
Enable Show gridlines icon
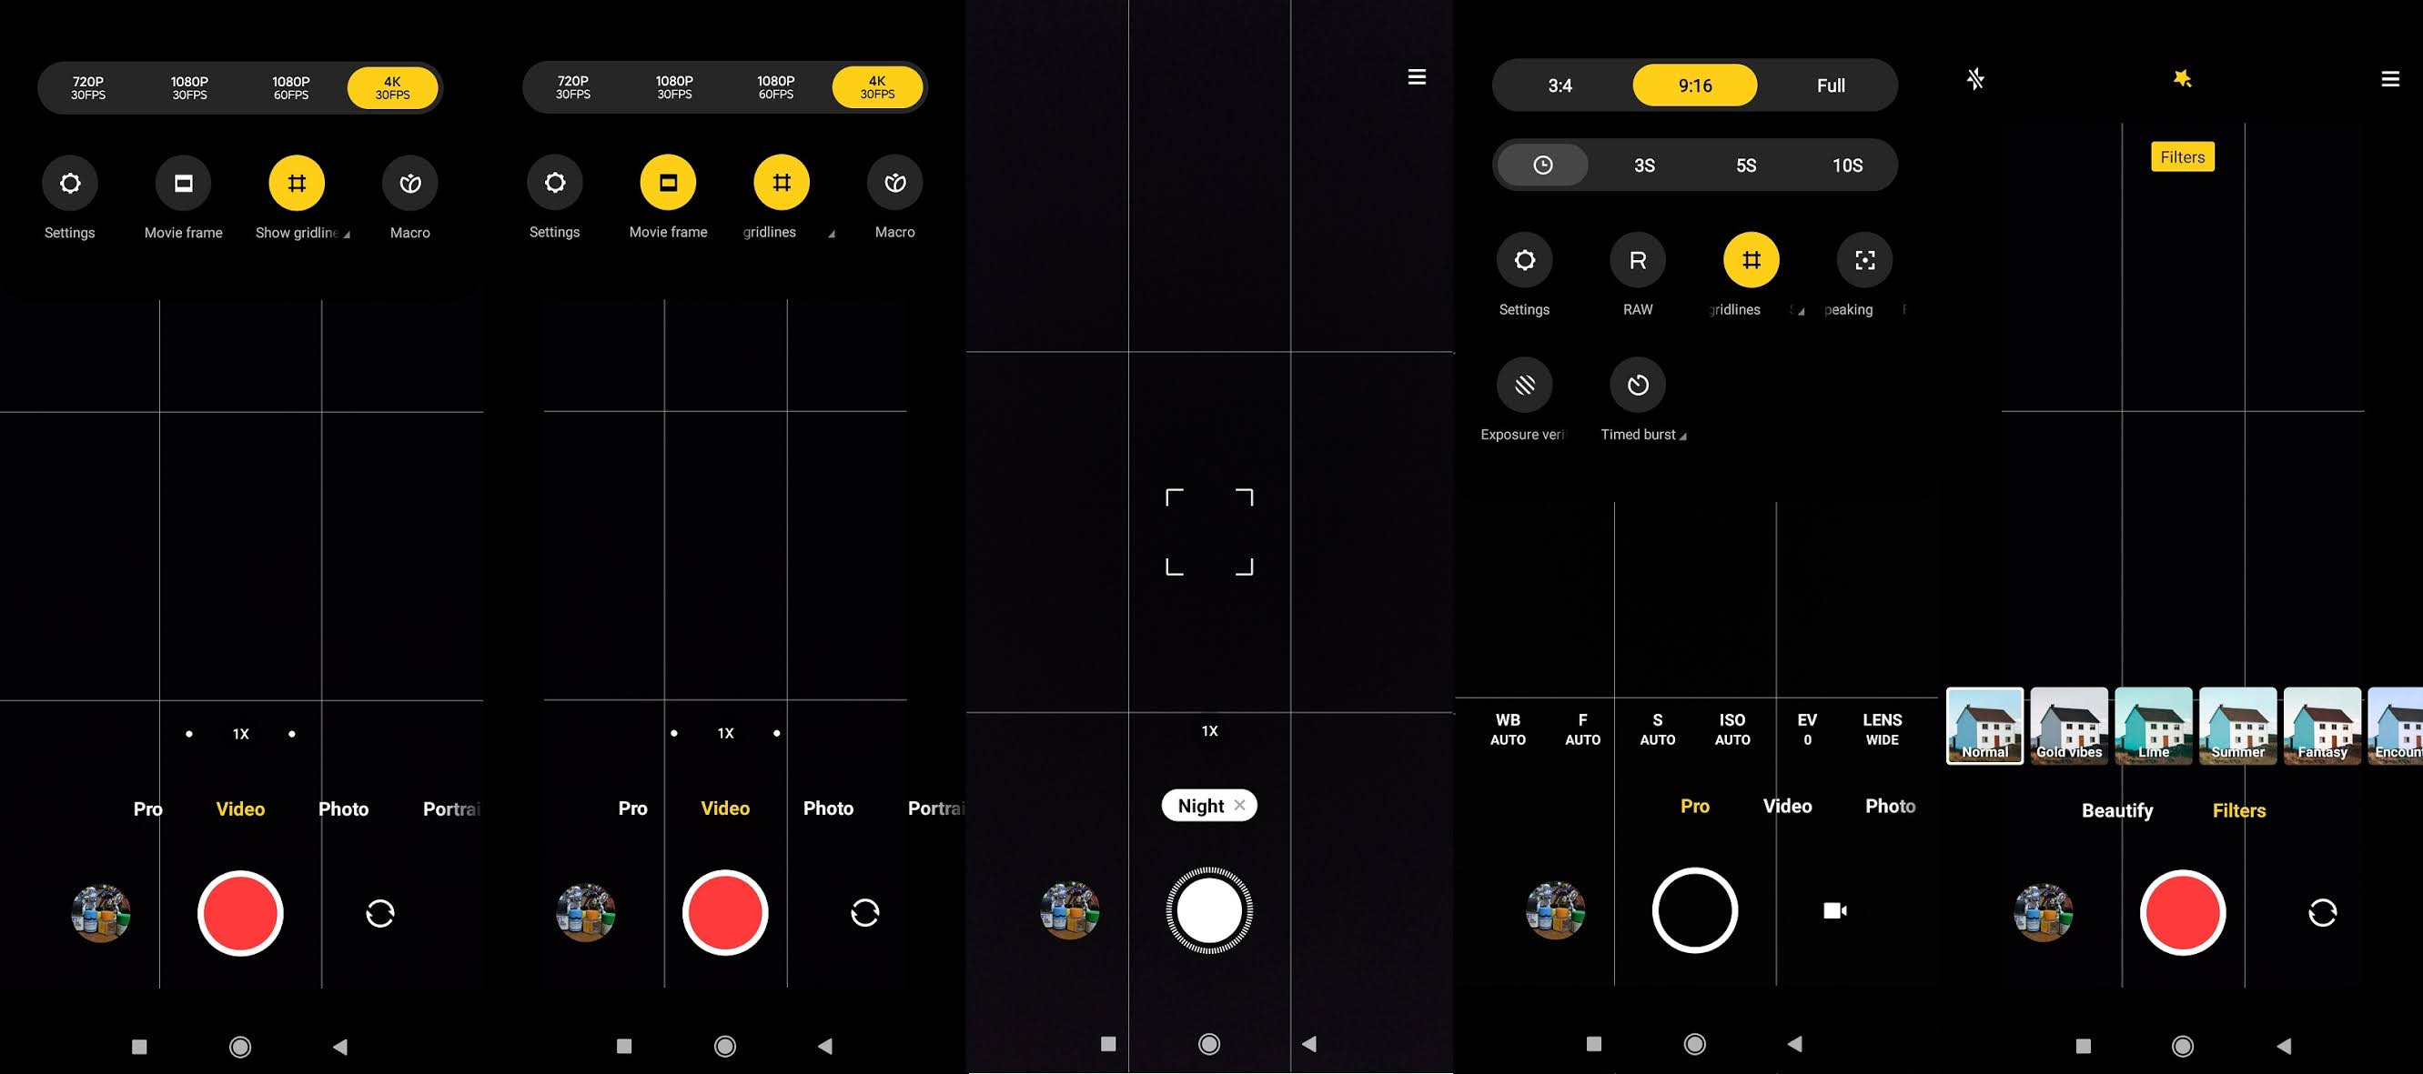click(295, 183)
